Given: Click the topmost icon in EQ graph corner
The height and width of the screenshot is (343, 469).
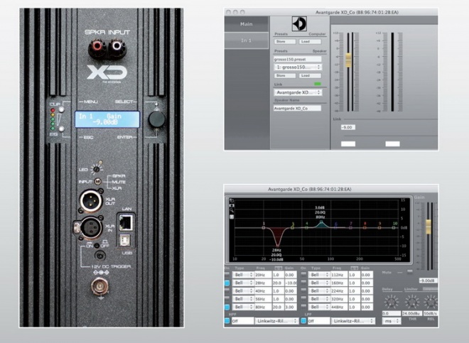Looking at the screenshot, I should tap(232, 201).
